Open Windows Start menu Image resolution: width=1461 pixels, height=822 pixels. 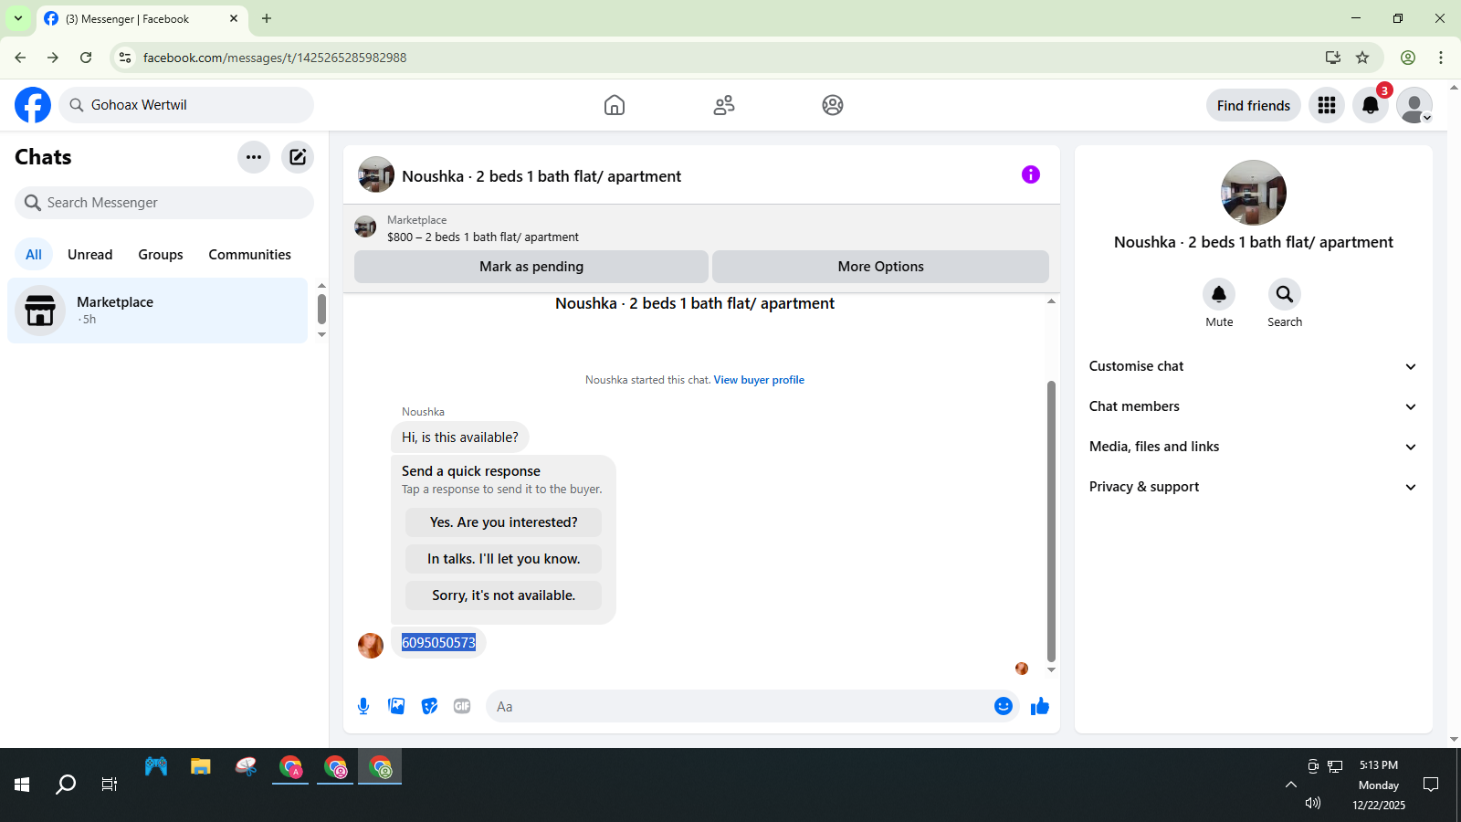pos(22,785)
